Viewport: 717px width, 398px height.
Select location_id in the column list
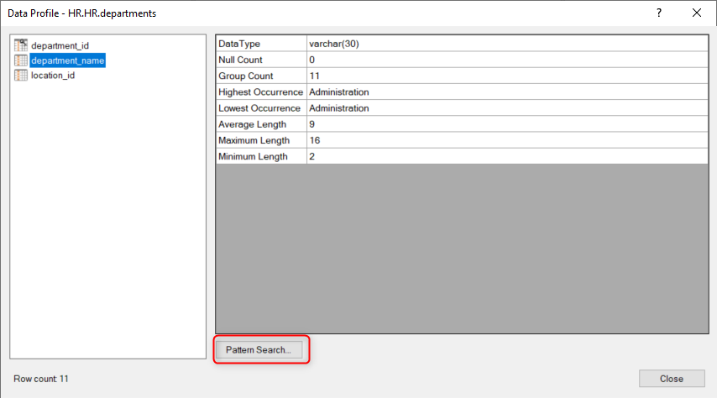pos(53,75)
